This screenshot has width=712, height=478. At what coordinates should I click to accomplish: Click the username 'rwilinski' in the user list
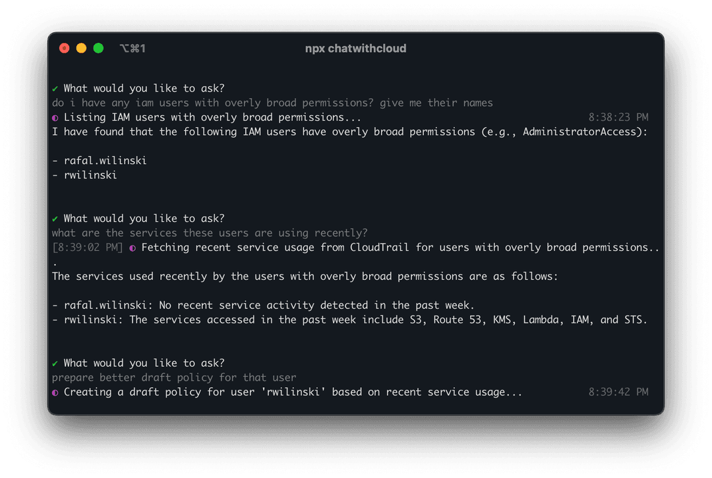click(x=92, y=174)
